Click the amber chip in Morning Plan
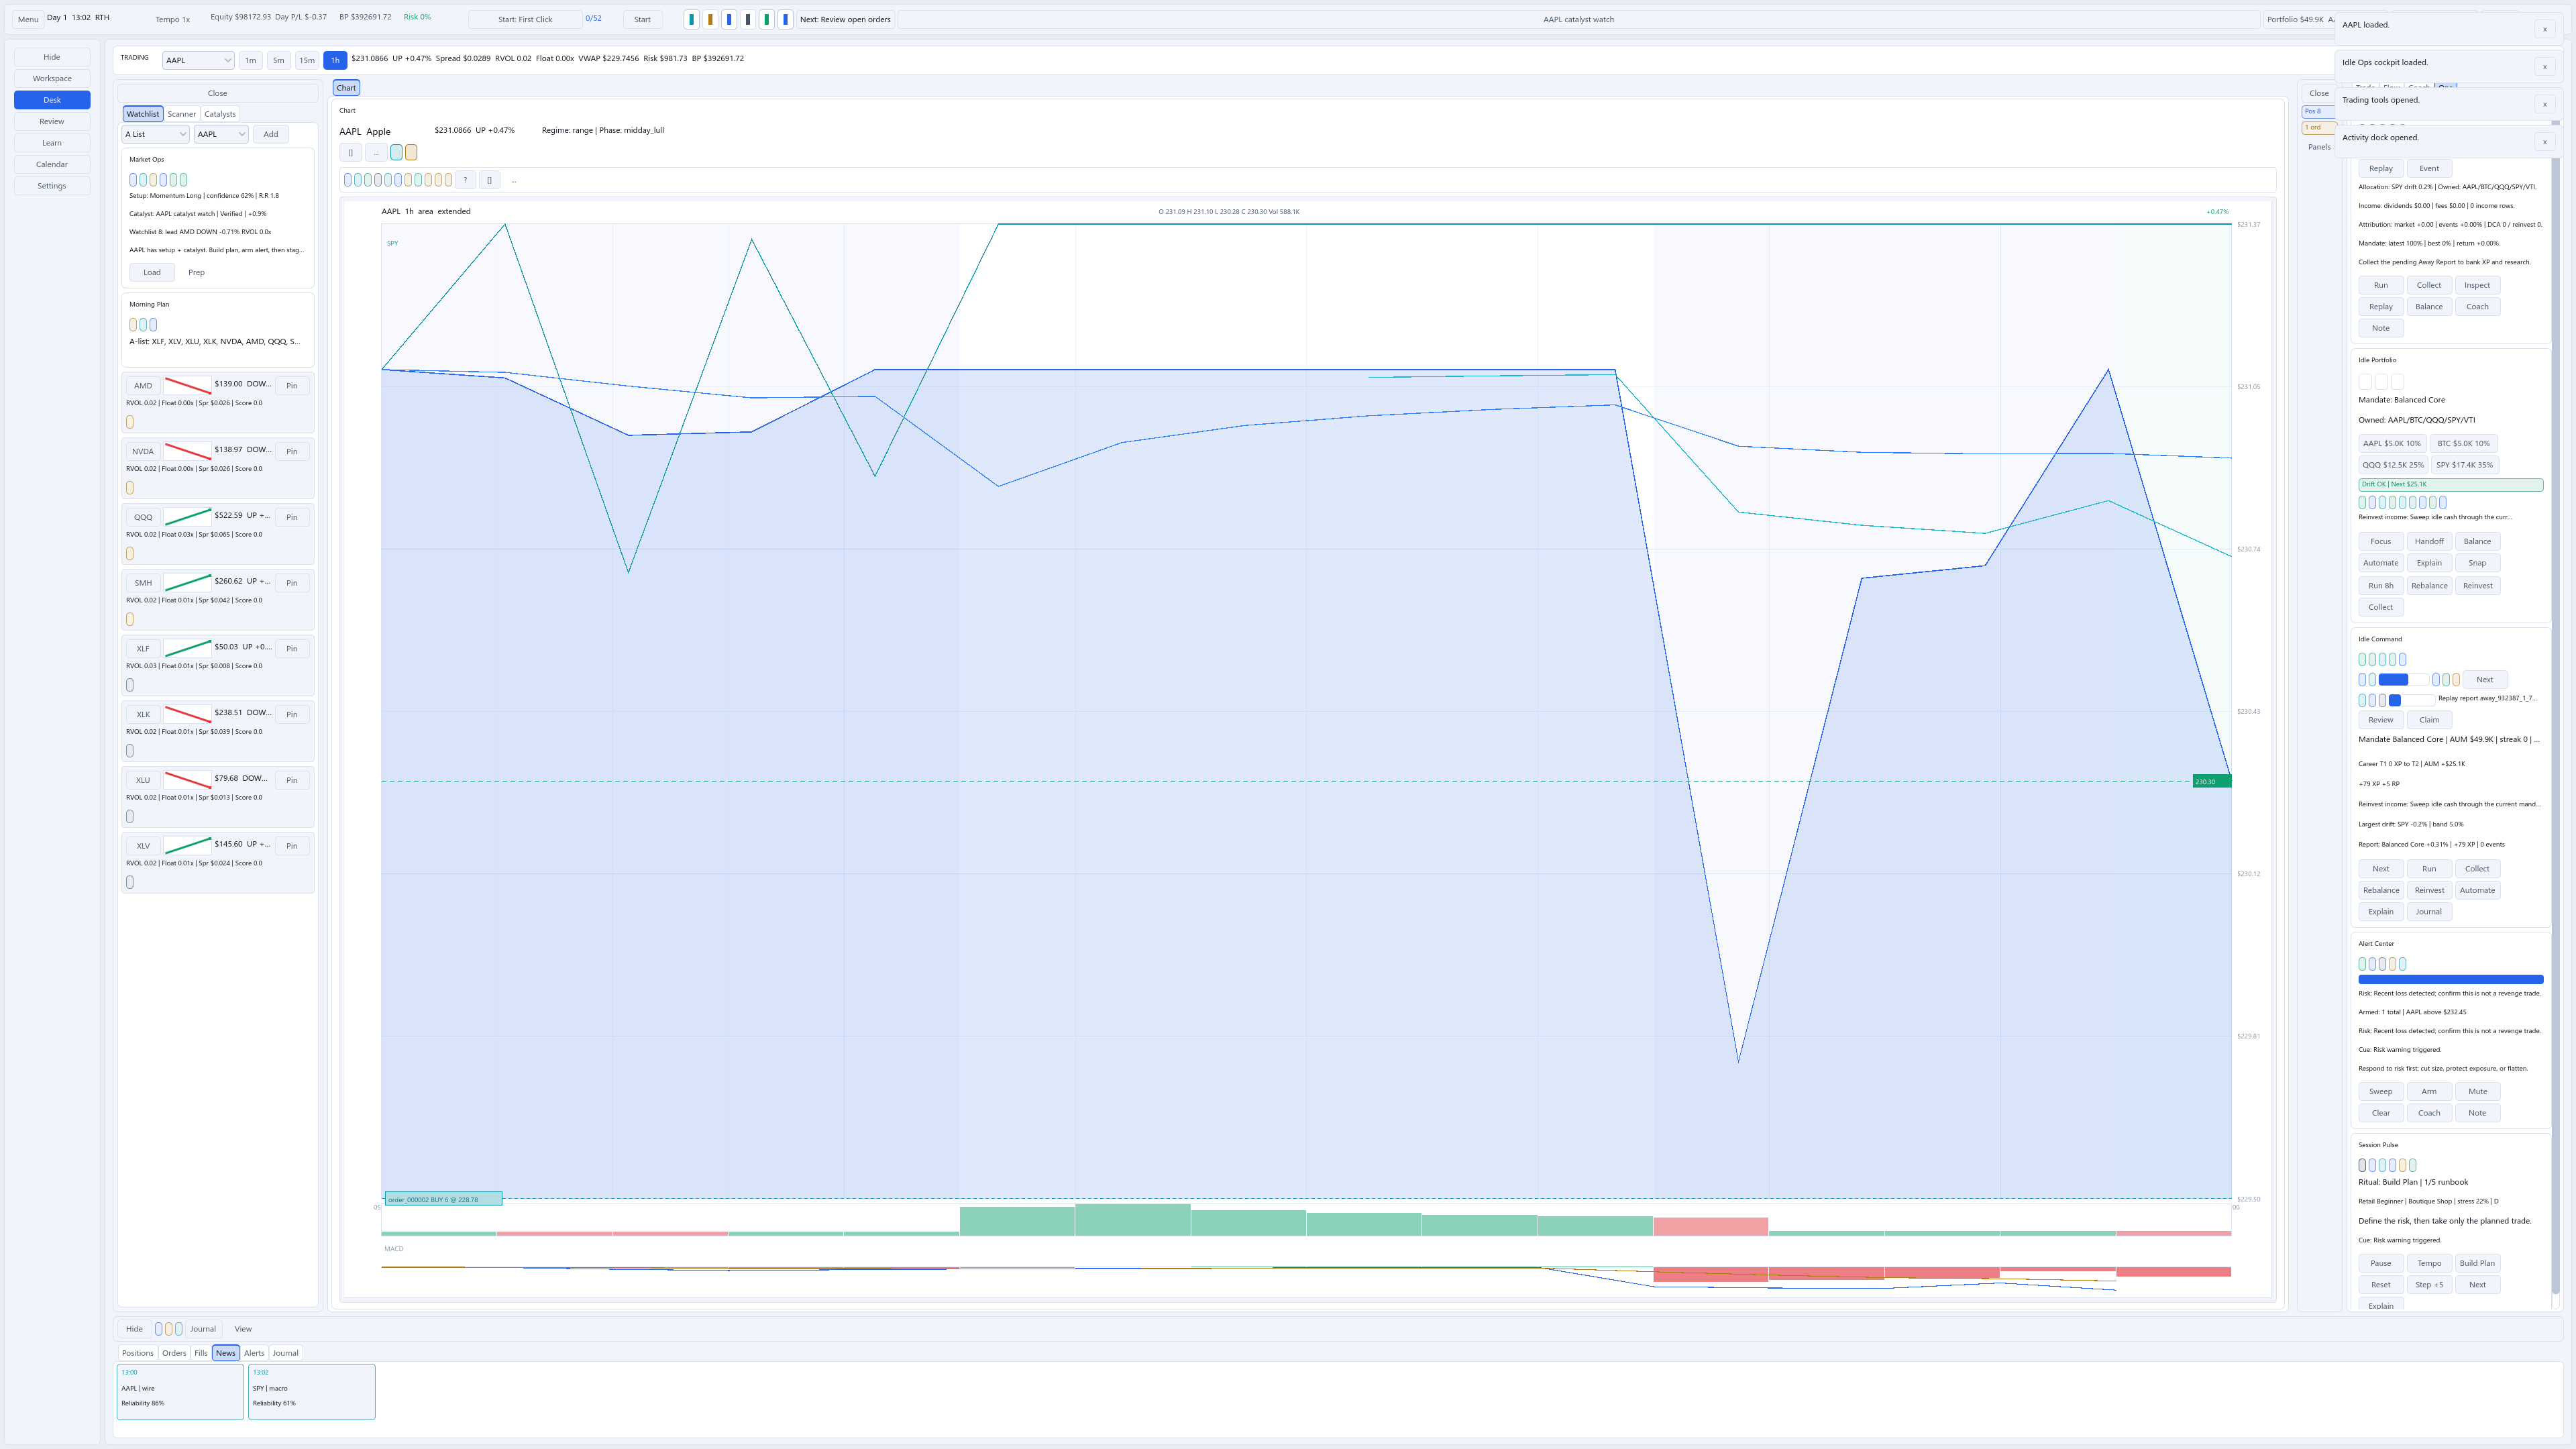 pyautogui.click(x=133, y=324)
